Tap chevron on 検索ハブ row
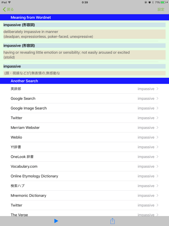The width and height of the screenshot is (169, 226). pos(157,186)
